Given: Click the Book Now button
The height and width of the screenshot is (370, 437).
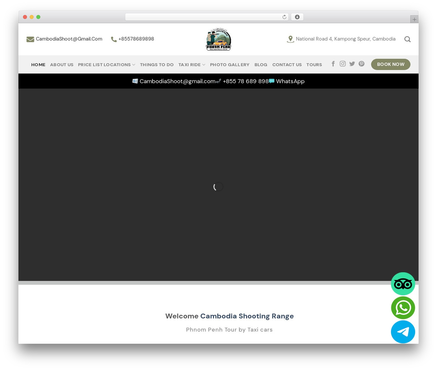Looking at the screenshot, I should (391, 64).
